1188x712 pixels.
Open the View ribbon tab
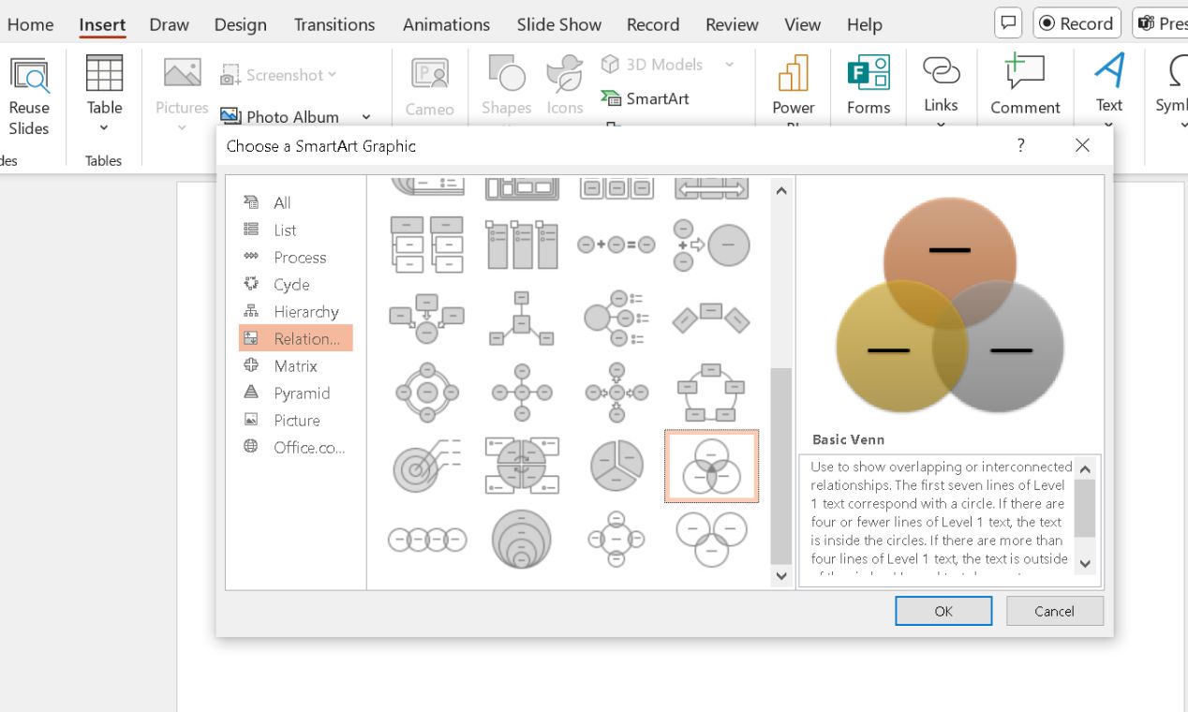click(803, 24)
